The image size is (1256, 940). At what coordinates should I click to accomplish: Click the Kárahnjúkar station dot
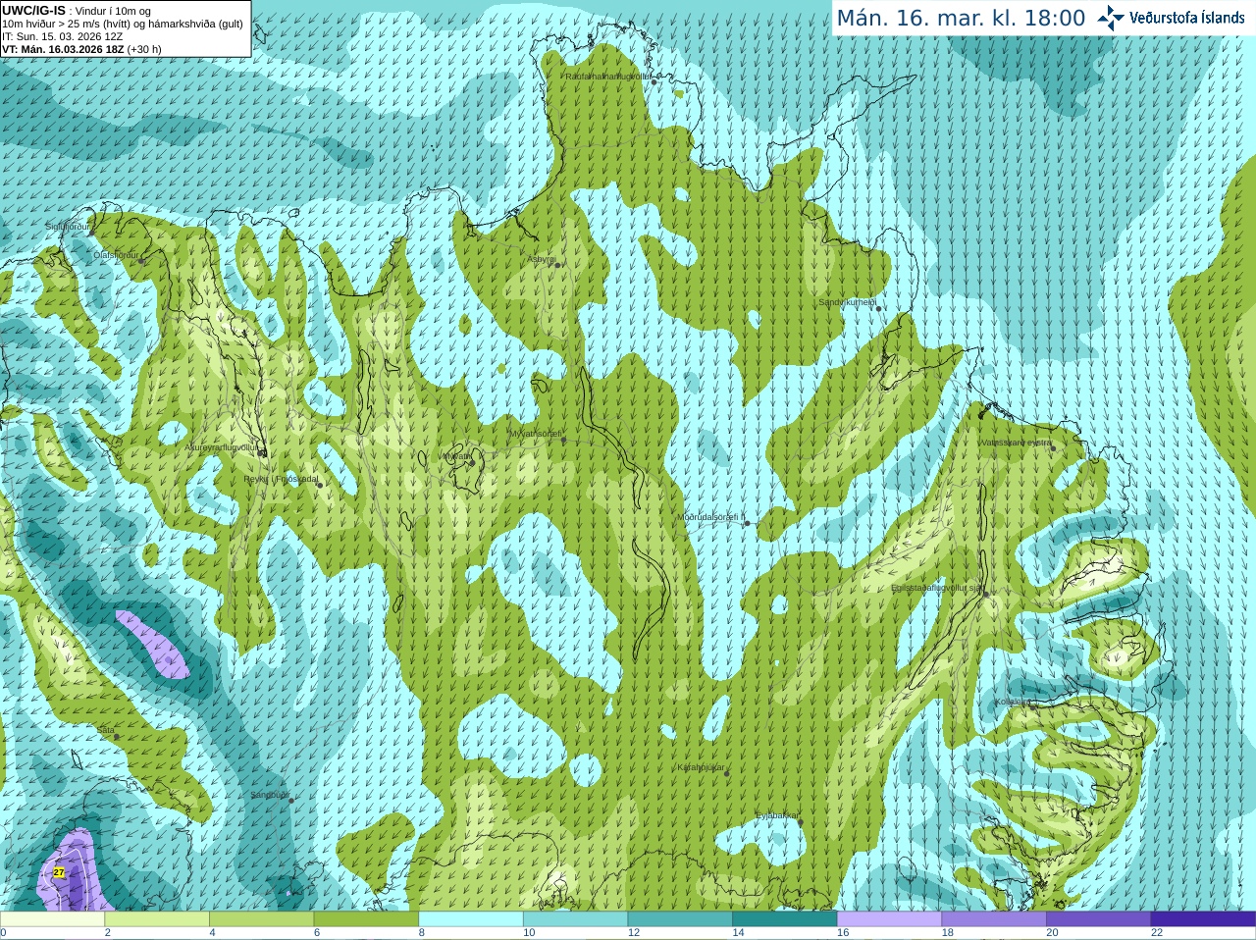coord(727,773)
